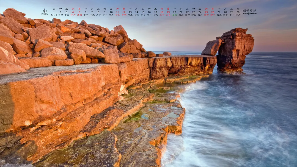Select date 23 labeled 初五
Screen dimensions: 297x167
(194, 12)
